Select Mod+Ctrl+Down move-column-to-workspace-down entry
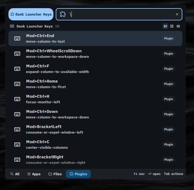The image size is (194, 190). (88, 114)
